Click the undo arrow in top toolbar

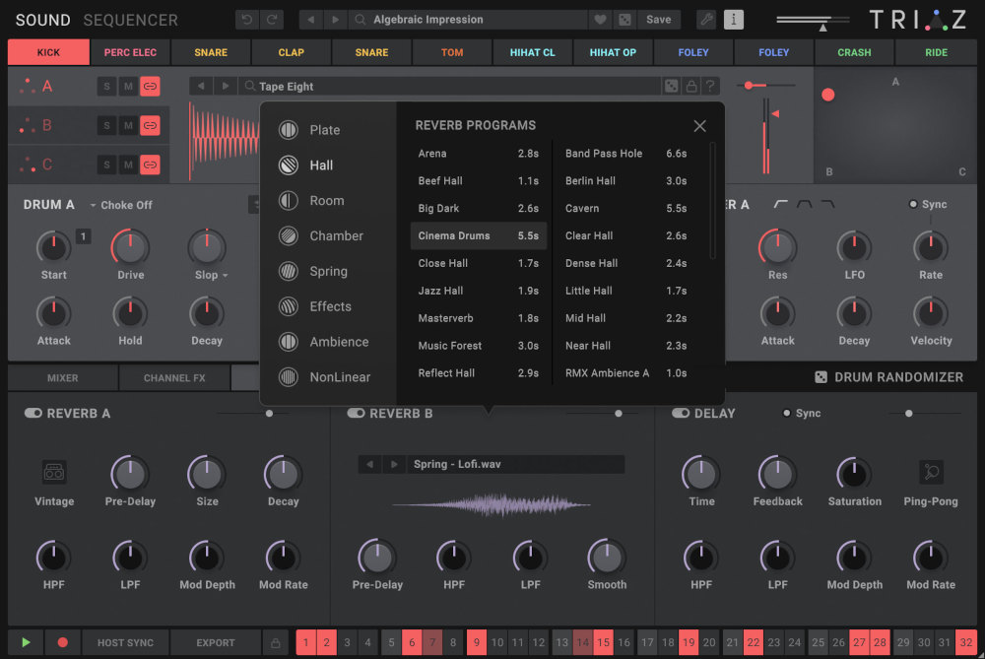point(247,20)
